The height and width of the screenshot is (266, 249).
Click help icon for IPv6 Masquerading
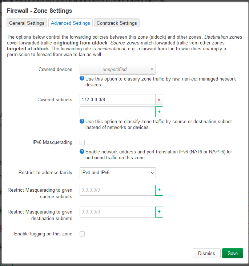click(82, 151)
